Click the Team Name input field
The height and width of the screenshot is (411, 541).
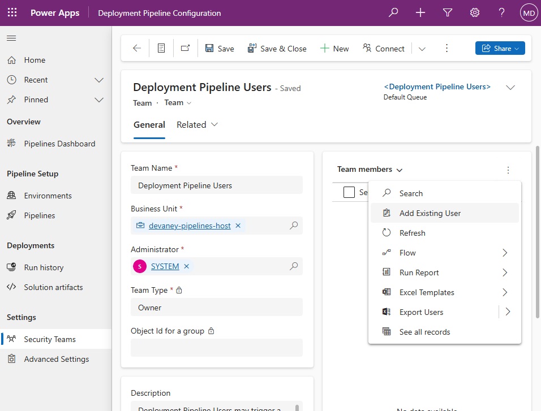coord(217,185)
